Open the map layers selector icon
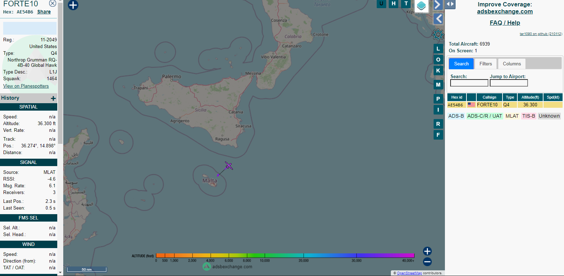This screenshot has height=276, width=564. point(421,6)
